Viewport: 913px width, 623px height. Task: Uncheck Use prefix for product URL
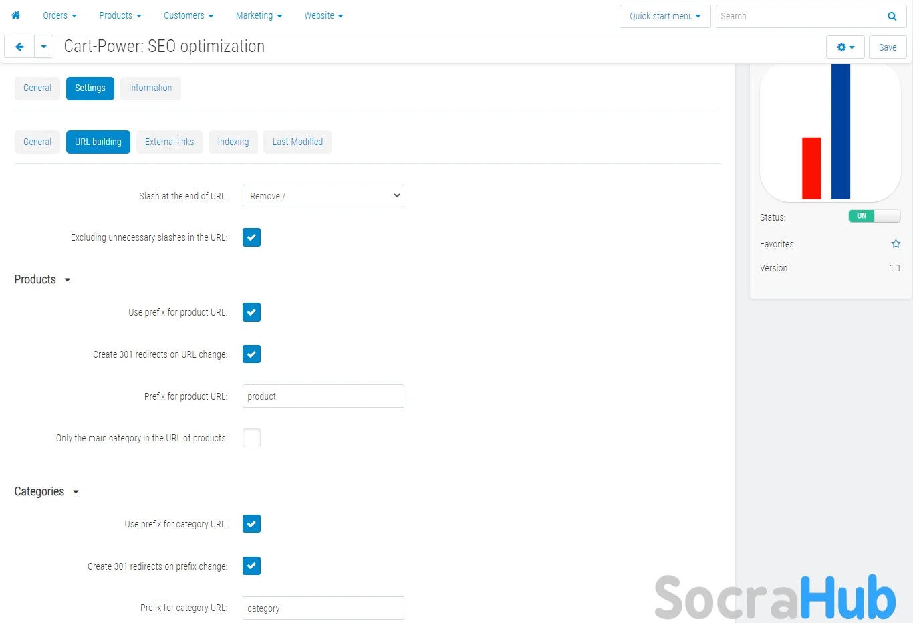[251, 312]
